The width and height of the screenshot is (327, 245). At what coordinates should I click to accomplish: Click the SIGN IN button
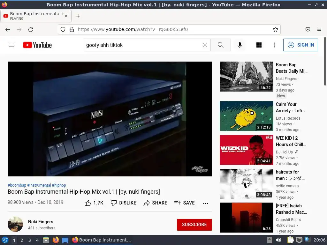coord(300,45)
